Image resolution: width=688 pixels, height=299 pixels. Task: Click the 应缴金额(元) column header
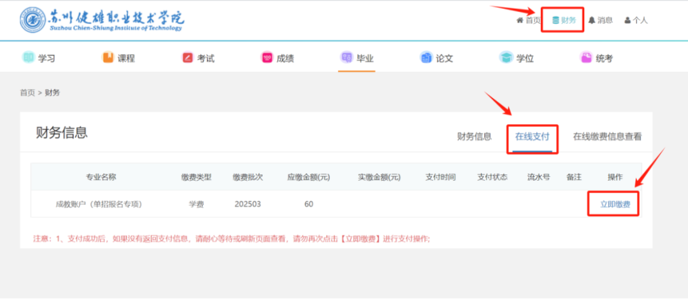point(308,177)
